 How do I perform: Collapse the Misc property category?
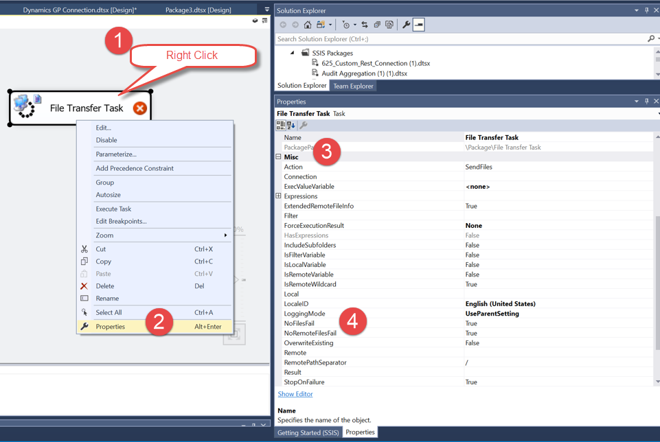click(279, 157)
